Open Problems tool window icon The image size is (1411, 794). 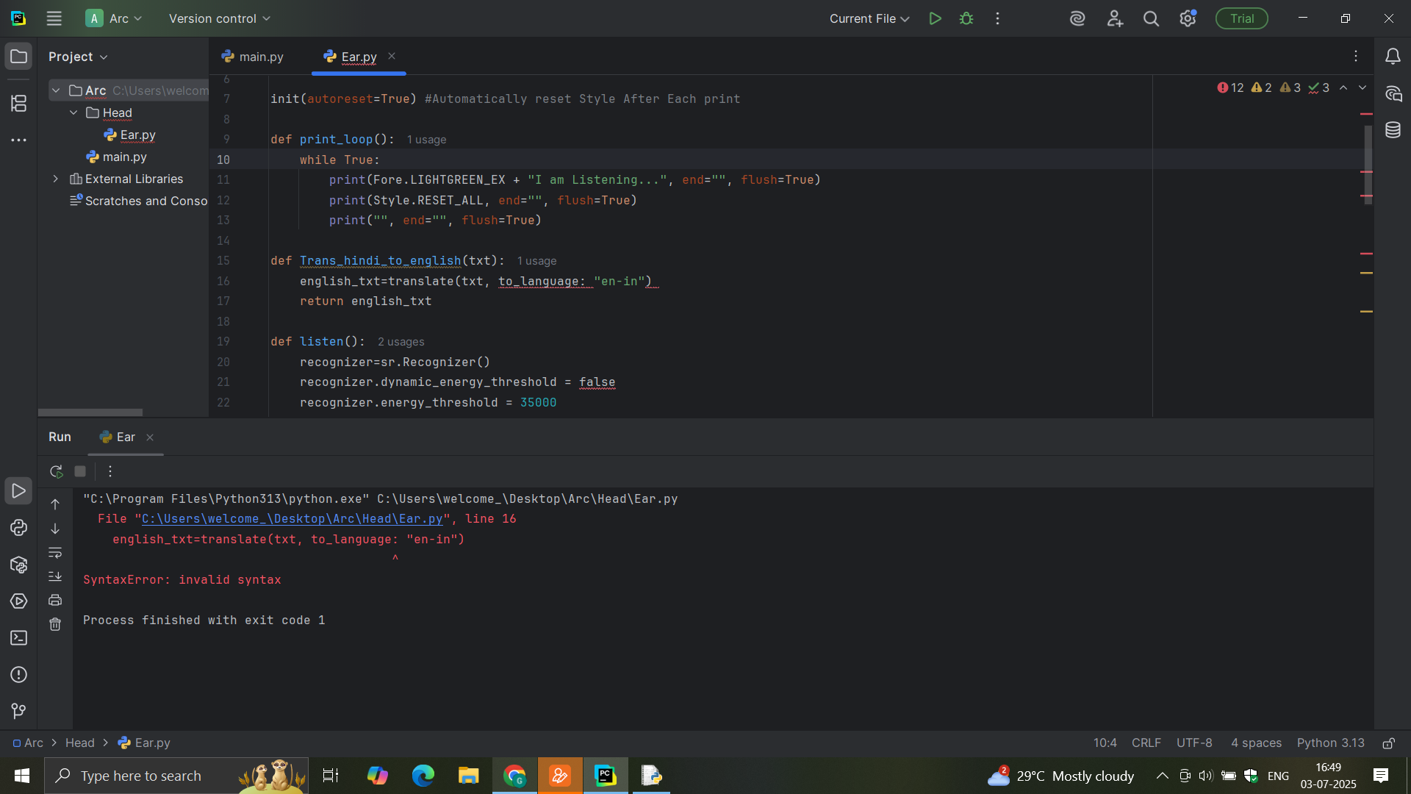(x=18, y=674)
